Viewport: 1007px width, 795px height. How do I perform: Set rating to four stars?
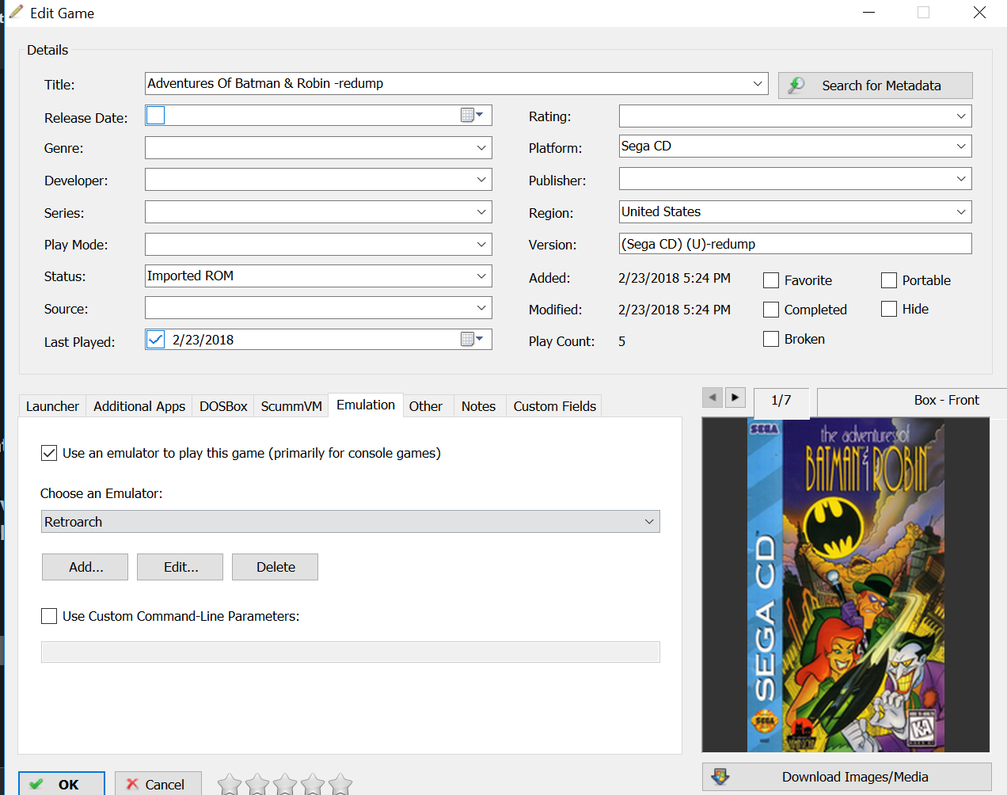tap(313, 785)
